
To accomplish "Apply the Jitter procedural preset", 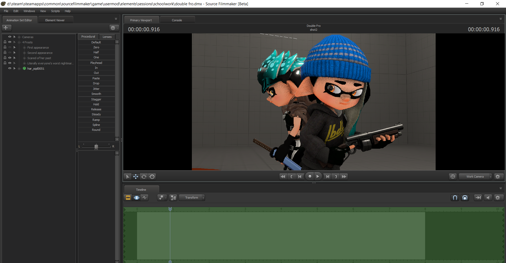I will pyautogui.click(x=96, y=89).
